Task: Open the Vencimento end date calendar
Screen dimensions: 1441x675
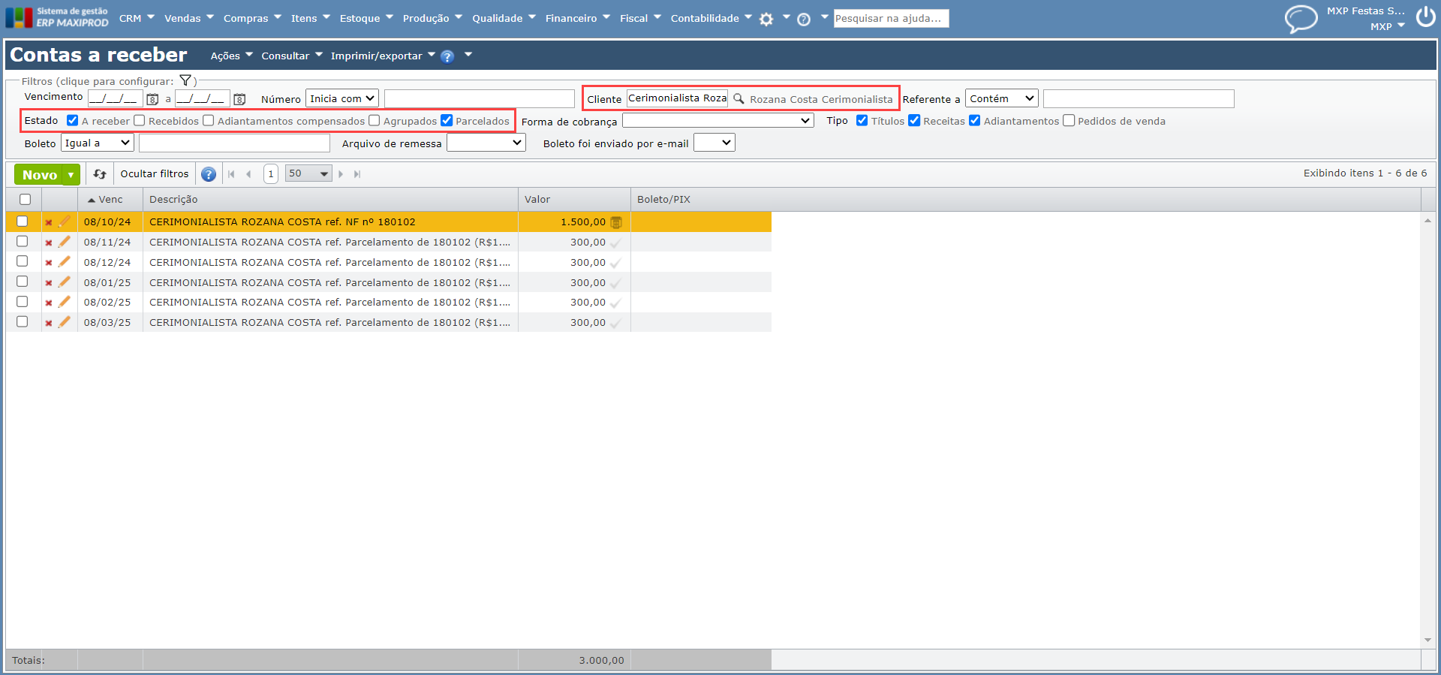Action: (x=239, y=99)
